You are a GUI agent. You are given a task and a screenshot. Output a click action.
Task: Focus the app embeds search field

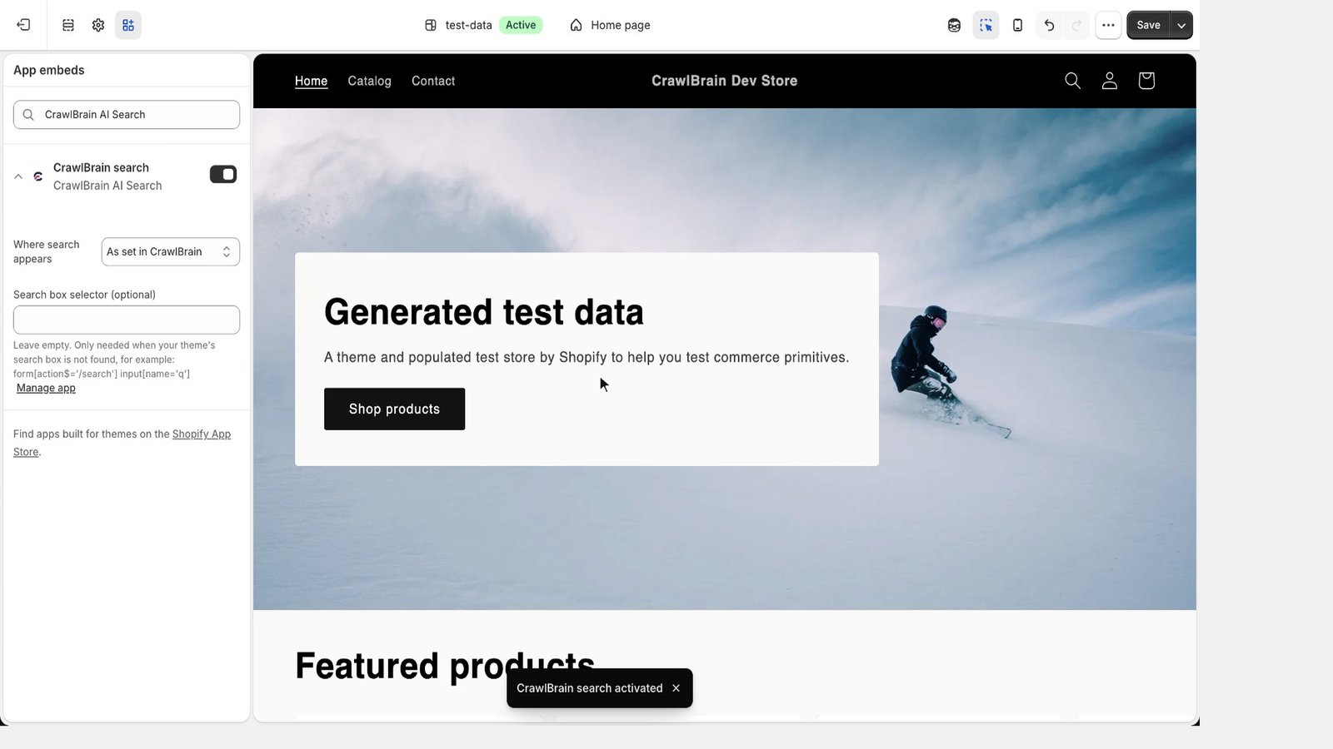(x=127, y=115)
